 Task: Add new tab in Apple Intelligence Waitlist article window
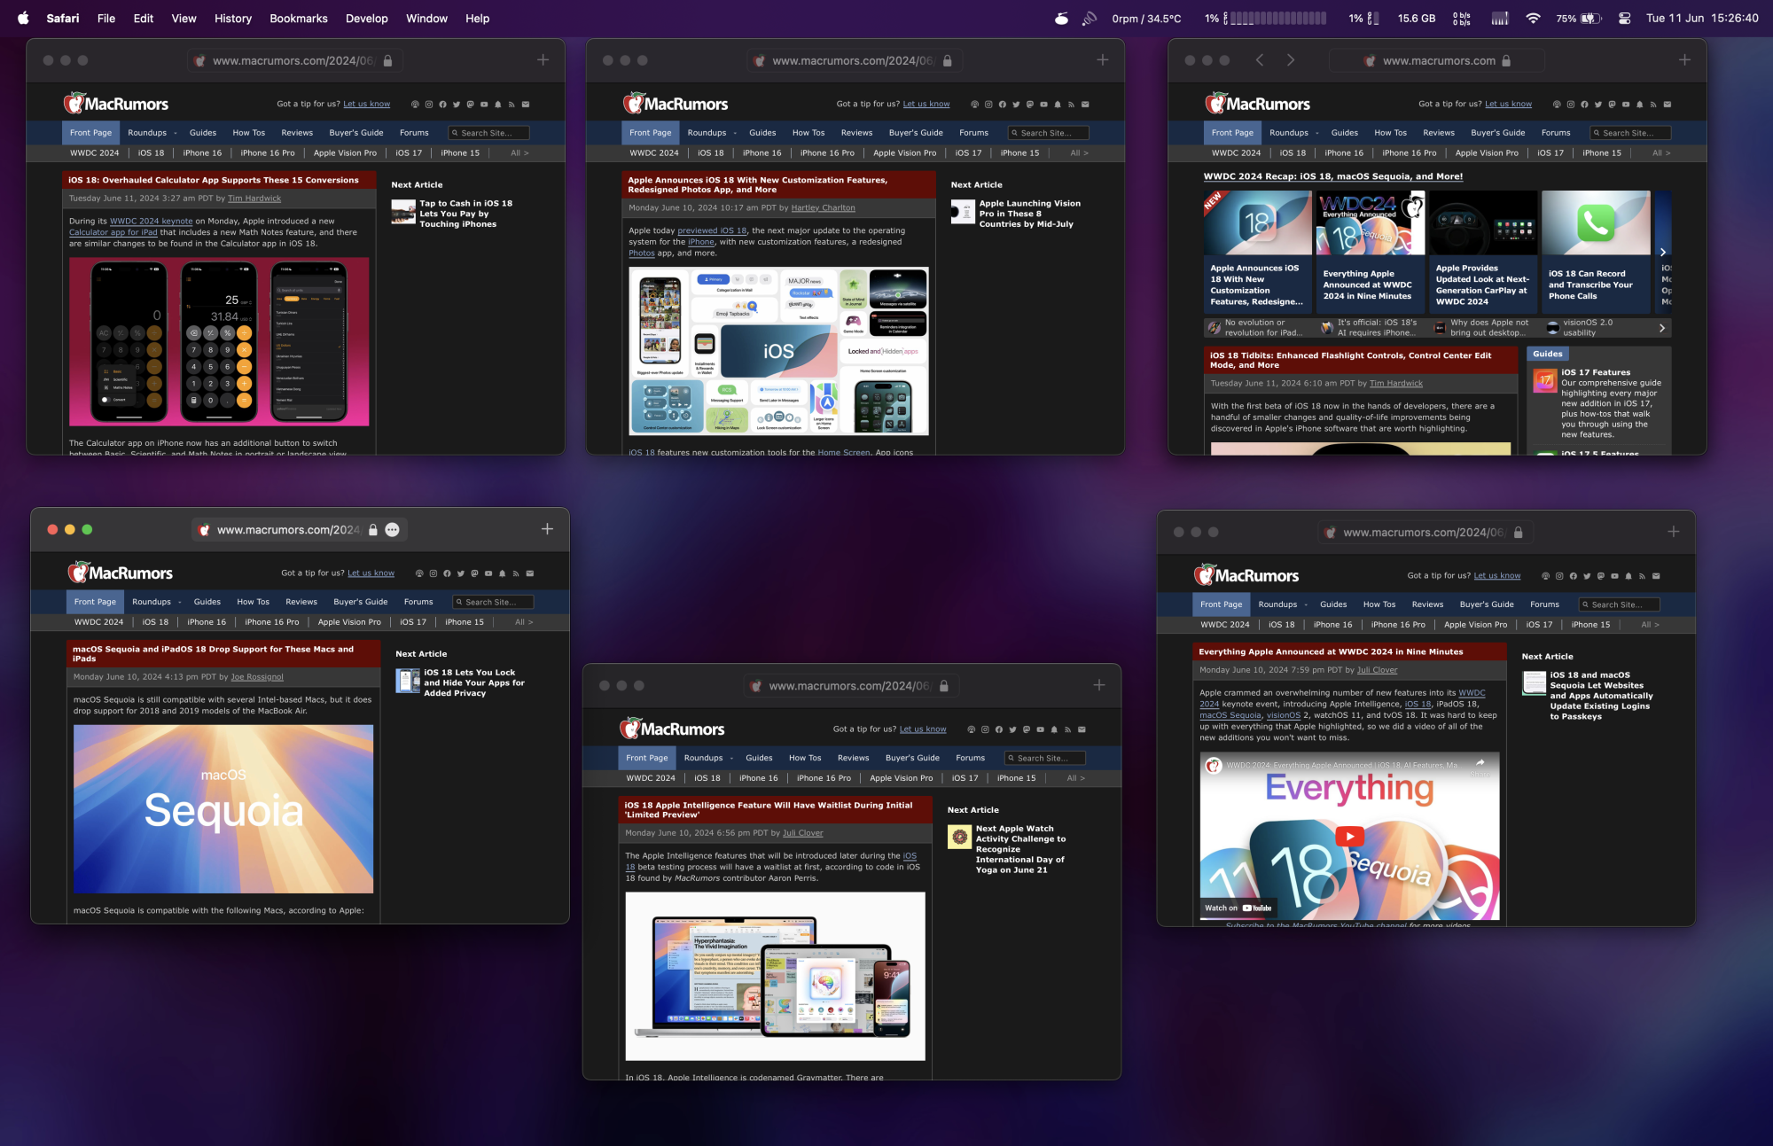[1099, 685]
